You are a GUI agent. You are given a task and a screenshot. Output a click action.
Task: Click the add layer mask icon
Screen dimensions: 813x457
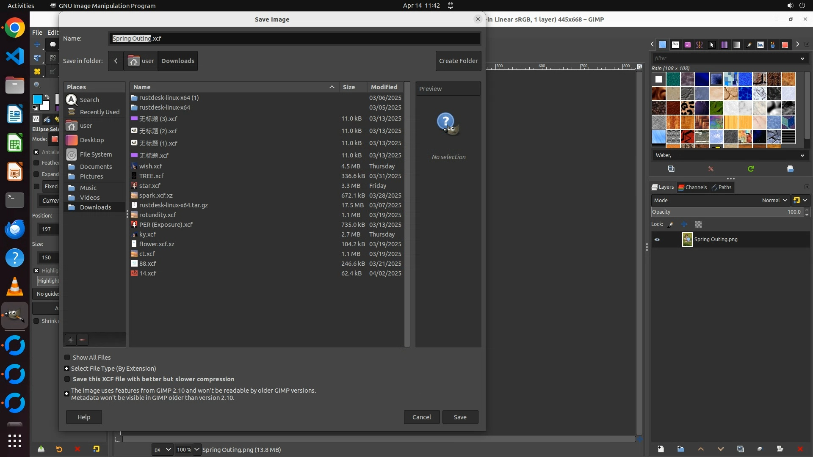pos(780,449)
